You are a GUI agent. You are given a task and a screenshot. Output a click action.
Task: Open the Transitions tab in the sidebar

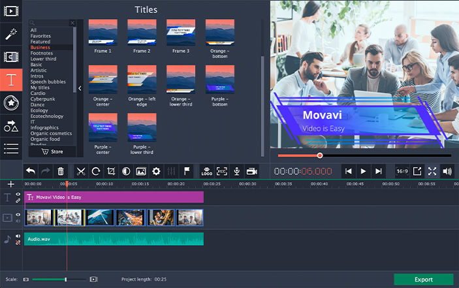(11, 57)
